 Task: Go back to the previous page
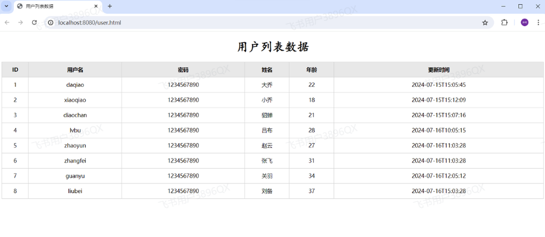coord(7,23)
